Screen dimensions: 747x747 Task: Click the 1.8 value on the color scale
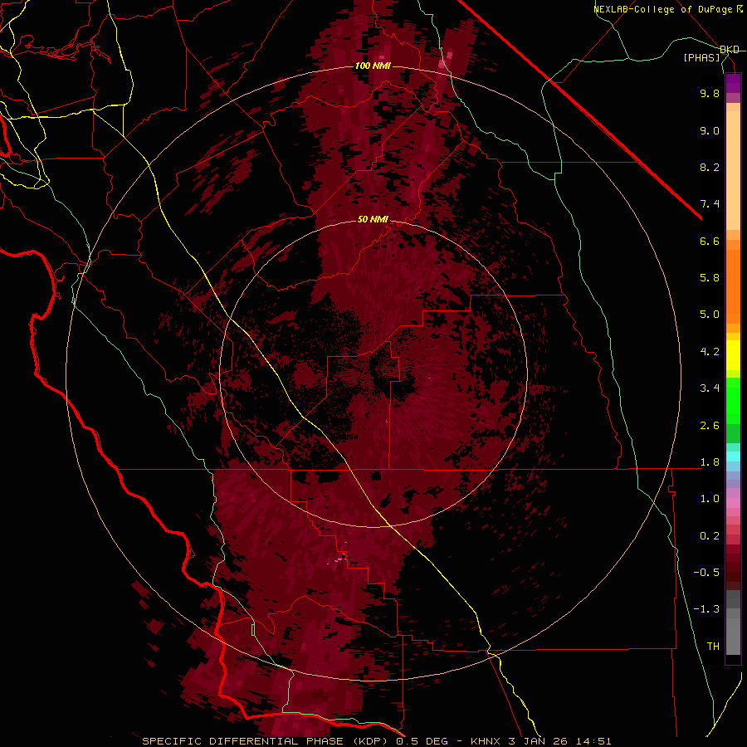tap(710, 462)
